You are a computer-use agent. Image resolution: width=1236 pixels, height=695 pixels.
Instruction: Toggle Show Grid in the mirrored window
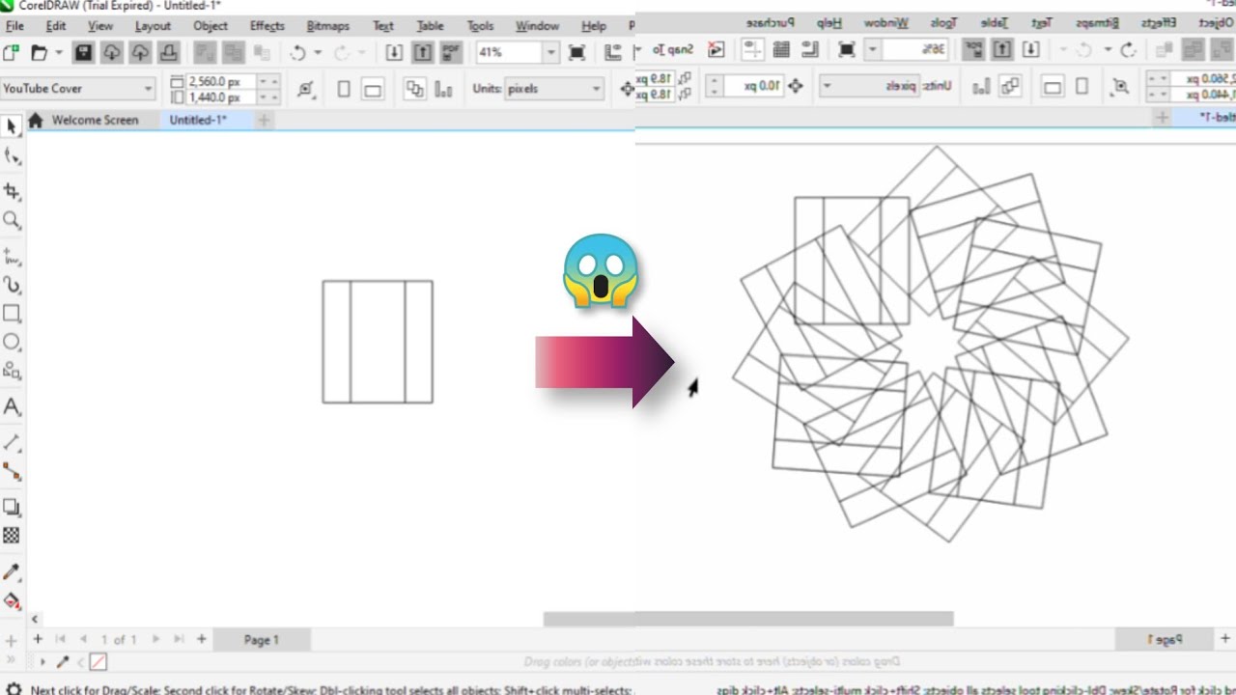pyautogui.click(x=782, y=49)
